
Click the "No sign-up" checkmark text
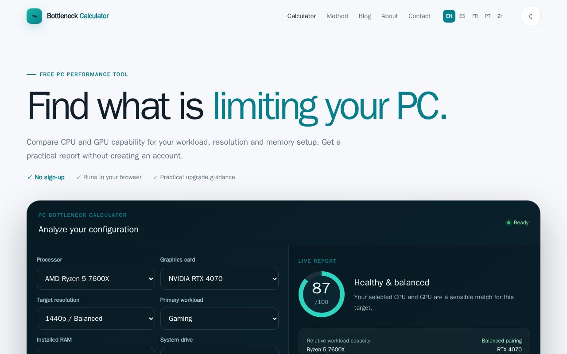coord(46,177)
